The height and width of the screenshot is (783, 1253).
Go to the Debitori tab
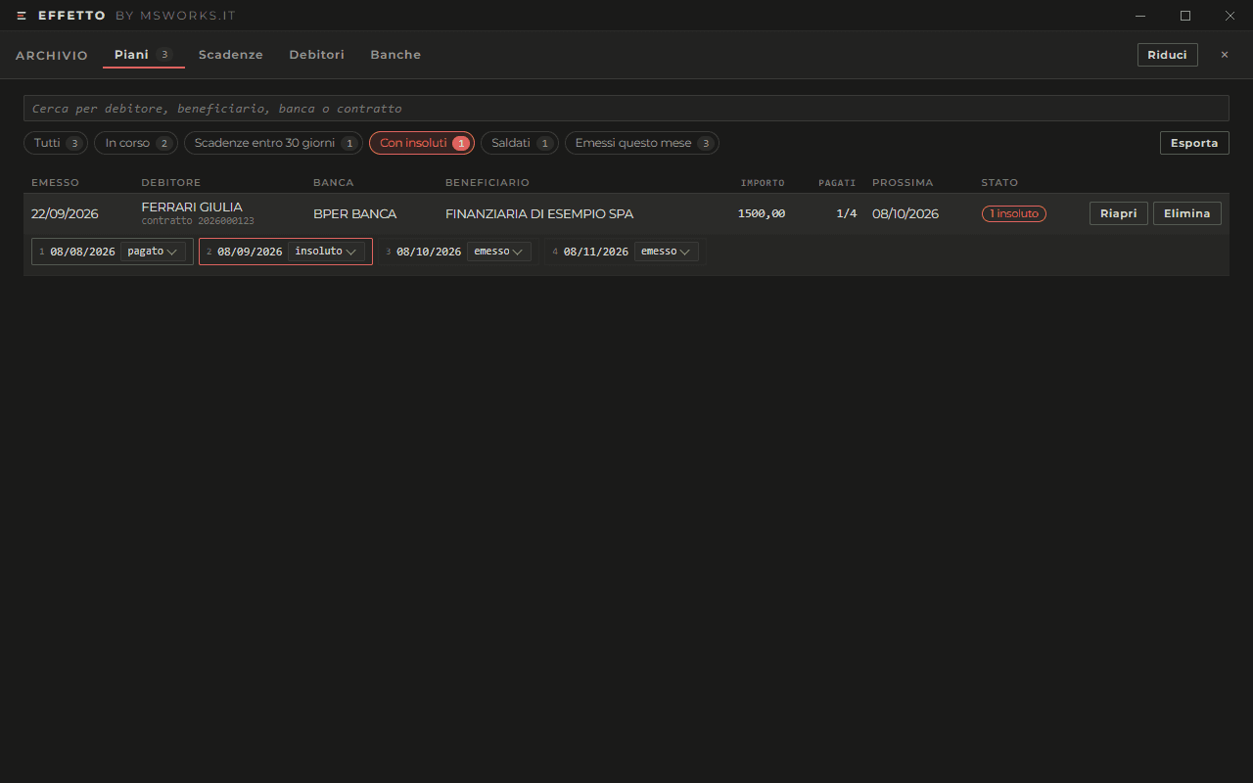click(317, 55)
